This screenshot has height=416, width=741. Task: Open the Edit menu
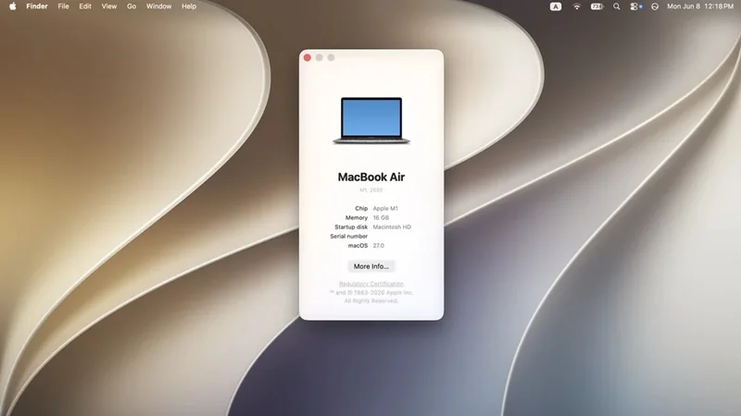point(85,6)
